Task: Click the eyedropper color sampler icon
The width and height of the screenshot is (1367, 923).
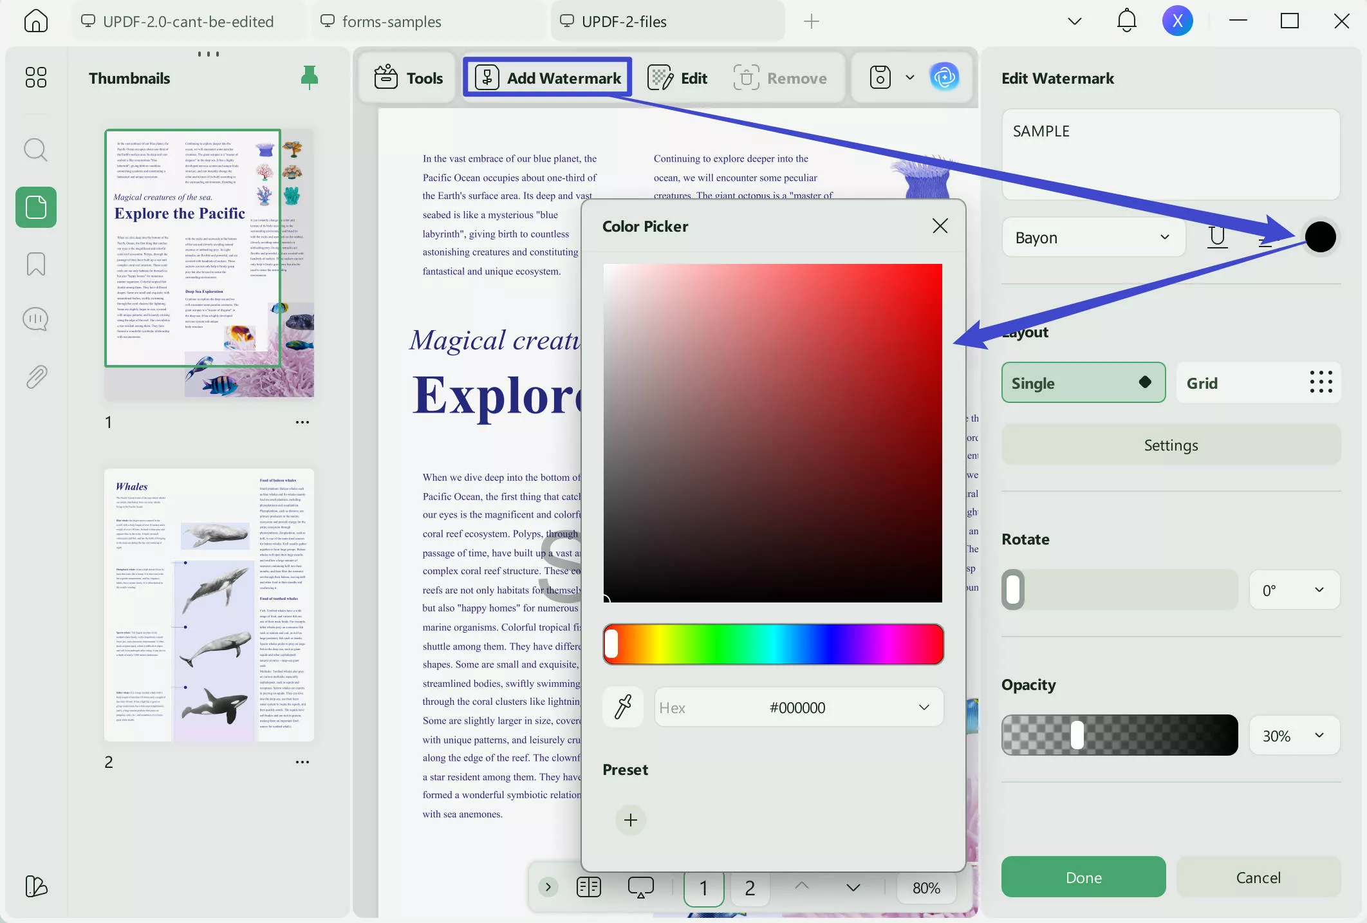Action: tap(623, 707)
